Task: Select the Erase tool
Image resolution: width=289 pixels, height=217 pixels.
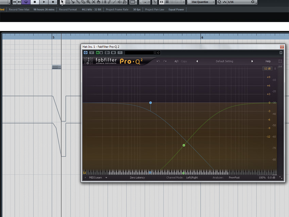Action: 83,2
